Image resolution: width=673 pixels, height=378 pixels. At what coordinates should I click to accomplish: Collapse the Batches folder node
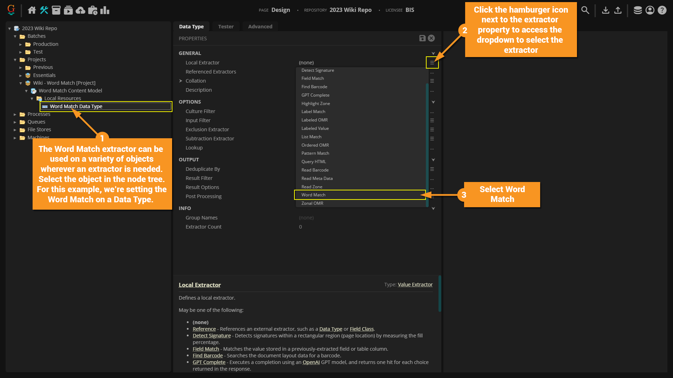15,36
